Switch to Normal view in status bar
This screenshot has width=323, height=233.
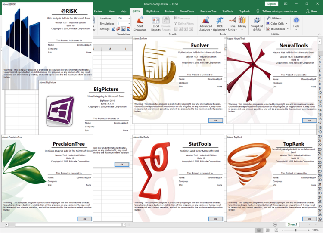[x=259, y=230]
